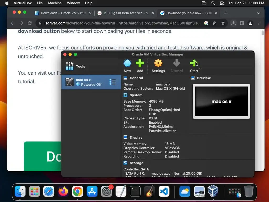Toggle the Chrome side panel
Image resolution: width=269 pixels, height=202 pixels.
[x=242, y=23]
